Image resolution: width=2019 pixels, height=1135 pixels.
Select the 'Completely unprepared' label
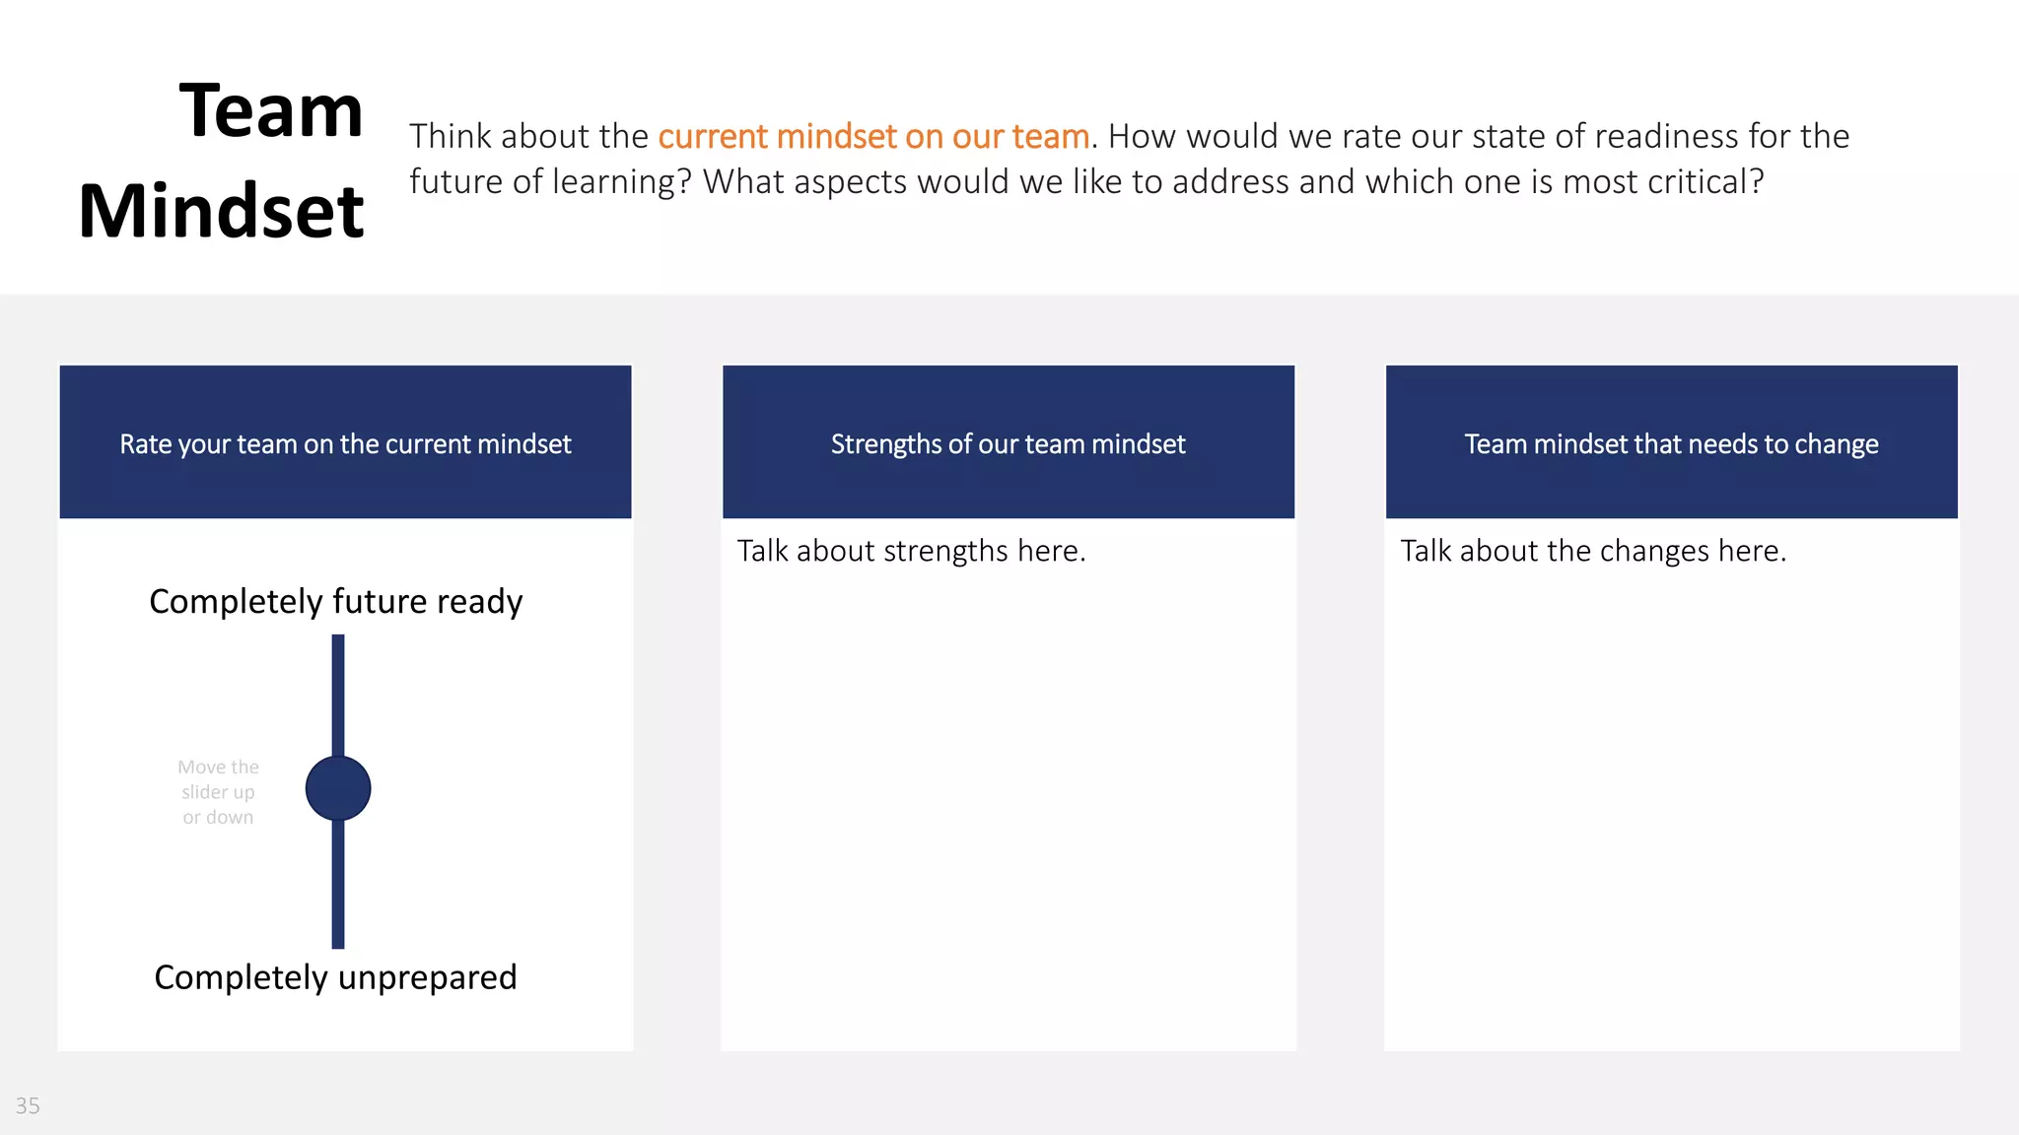tap(335, 977)
